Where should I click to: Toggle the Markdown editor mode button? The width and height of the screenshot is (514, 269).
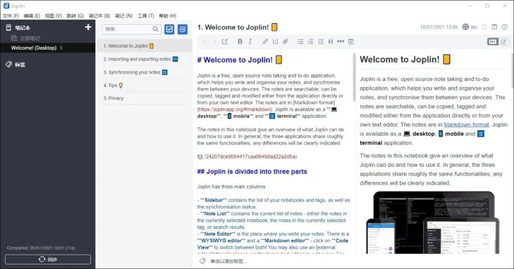coord(493,42)
